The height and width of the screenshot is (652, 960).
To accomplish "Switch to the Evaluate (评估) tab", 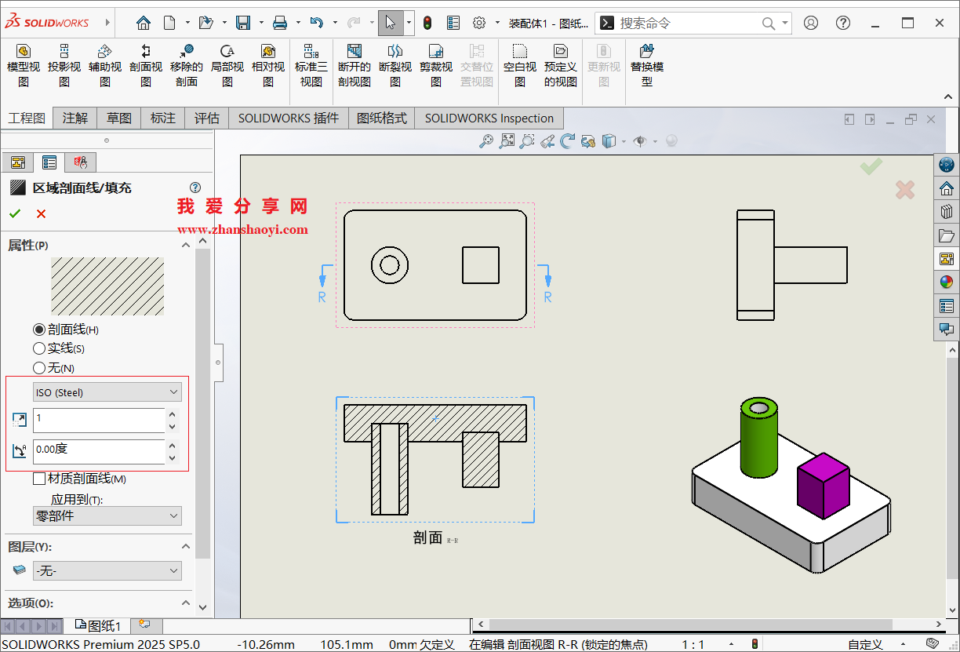I will click(x=207, y=118).
